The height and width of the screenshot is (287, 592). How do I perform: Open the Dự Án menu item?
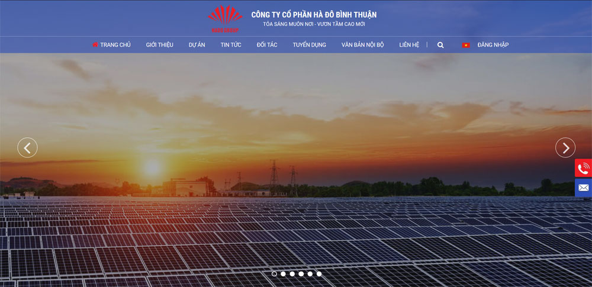coord(197,44)
